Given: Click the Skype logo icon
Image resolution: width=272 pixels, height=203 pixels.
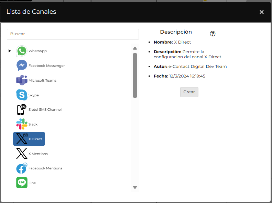Looking at the screenshot, I should (x=22, y=95).
